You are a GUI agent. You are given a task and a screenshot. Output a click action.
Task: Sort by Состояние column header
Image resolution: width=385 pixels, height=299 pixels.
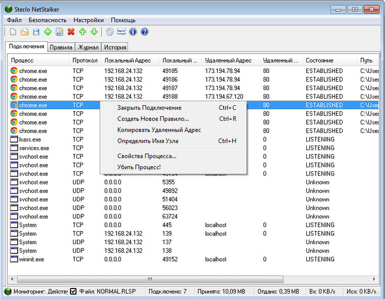(329, 60)
